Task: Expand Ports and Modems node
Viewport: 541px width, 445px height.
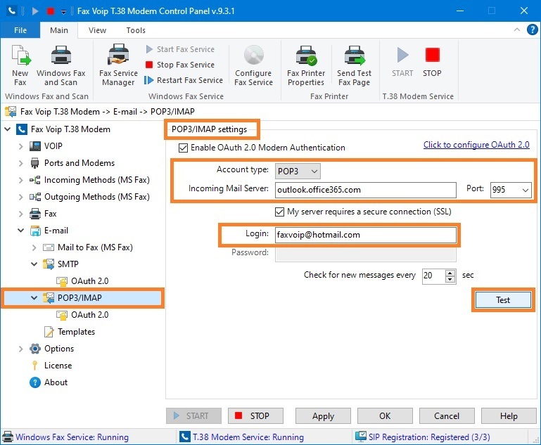Action: (20, 163)
